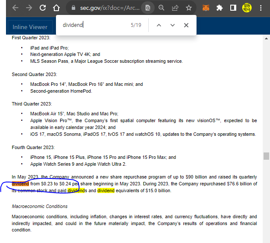The image size is (270, 243).
Task: Close the find-in-page bar
Action: tap(186, 25)
